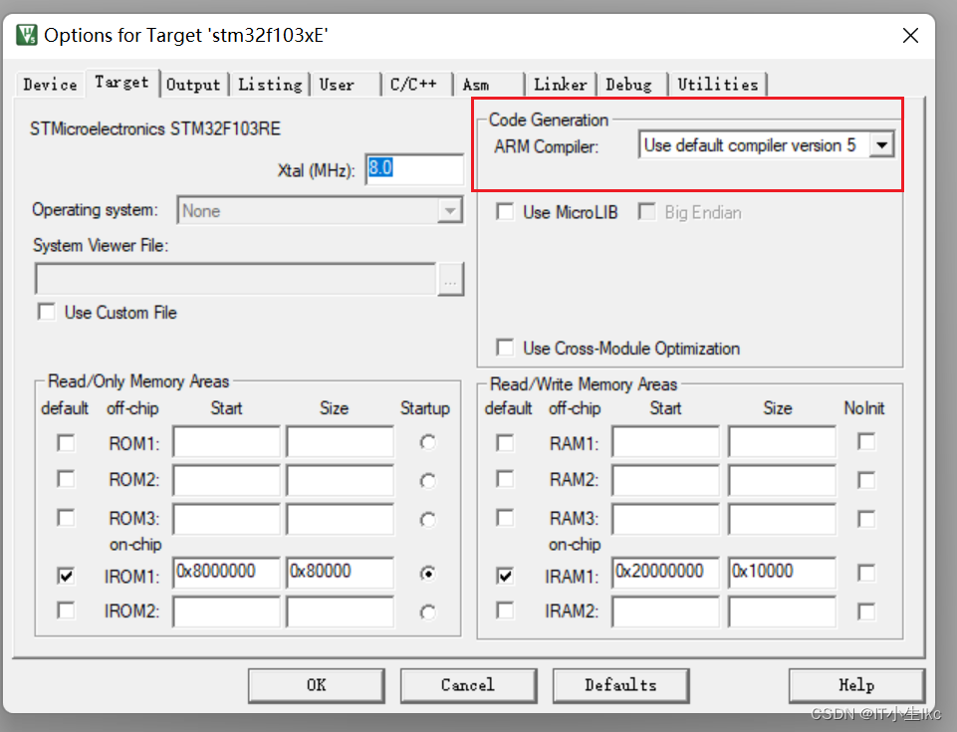The image size is (957, 732).
Task: Check the default box for ROM1
Action: coord(65,440)
